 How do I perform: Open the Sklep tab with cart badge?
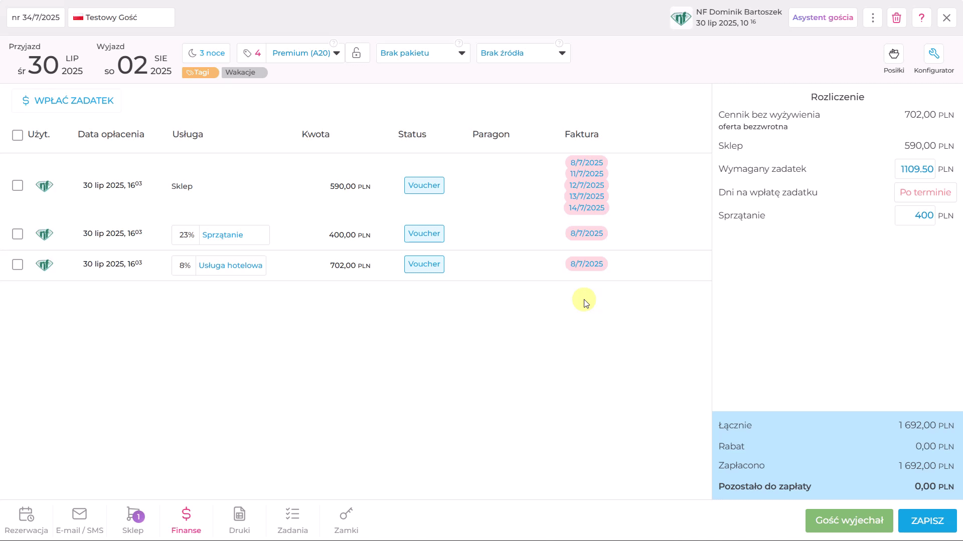coord(133,520)
